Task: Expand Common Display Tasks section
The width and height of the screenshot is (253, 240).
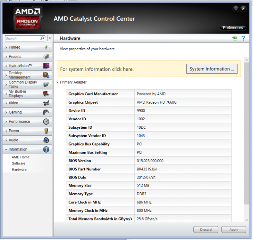Action: pos(27,84)
